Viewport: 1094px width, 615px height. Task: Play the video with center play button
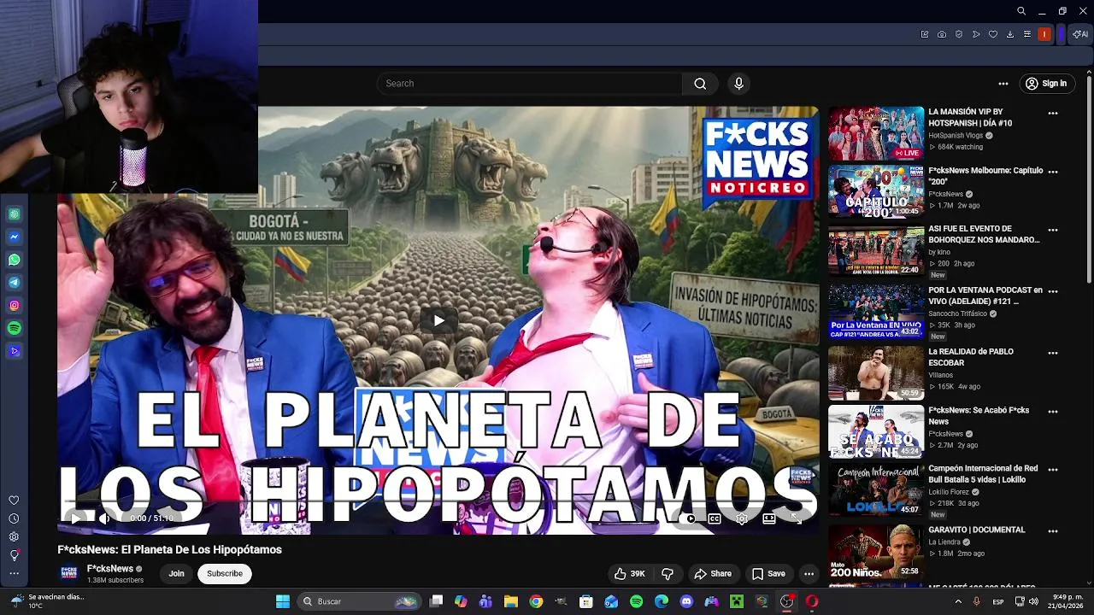[438, 320]
